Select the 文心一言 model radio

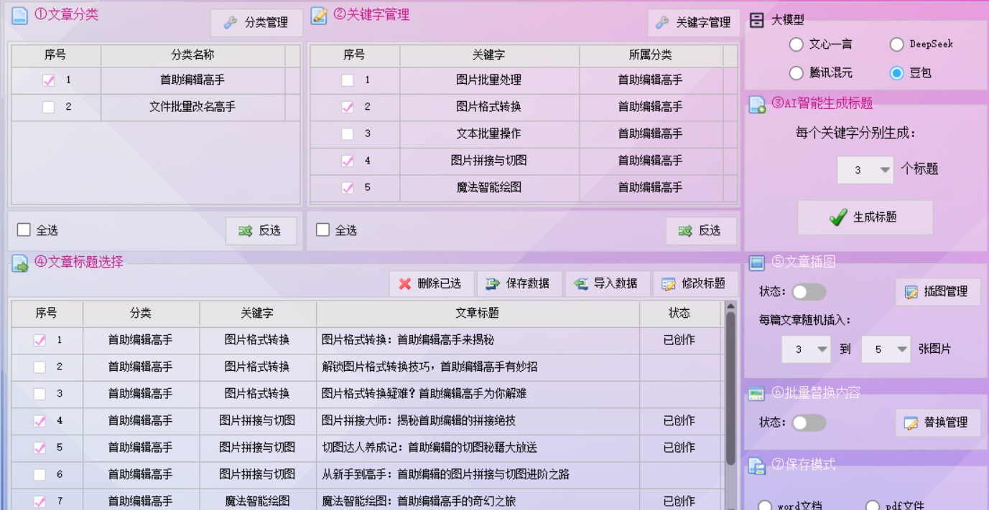click(x=796, y=44)
